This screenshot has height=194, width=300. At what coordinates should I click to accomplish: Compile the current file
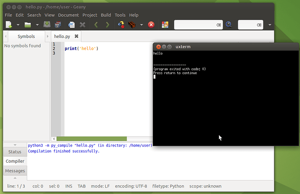pos(121,25)
